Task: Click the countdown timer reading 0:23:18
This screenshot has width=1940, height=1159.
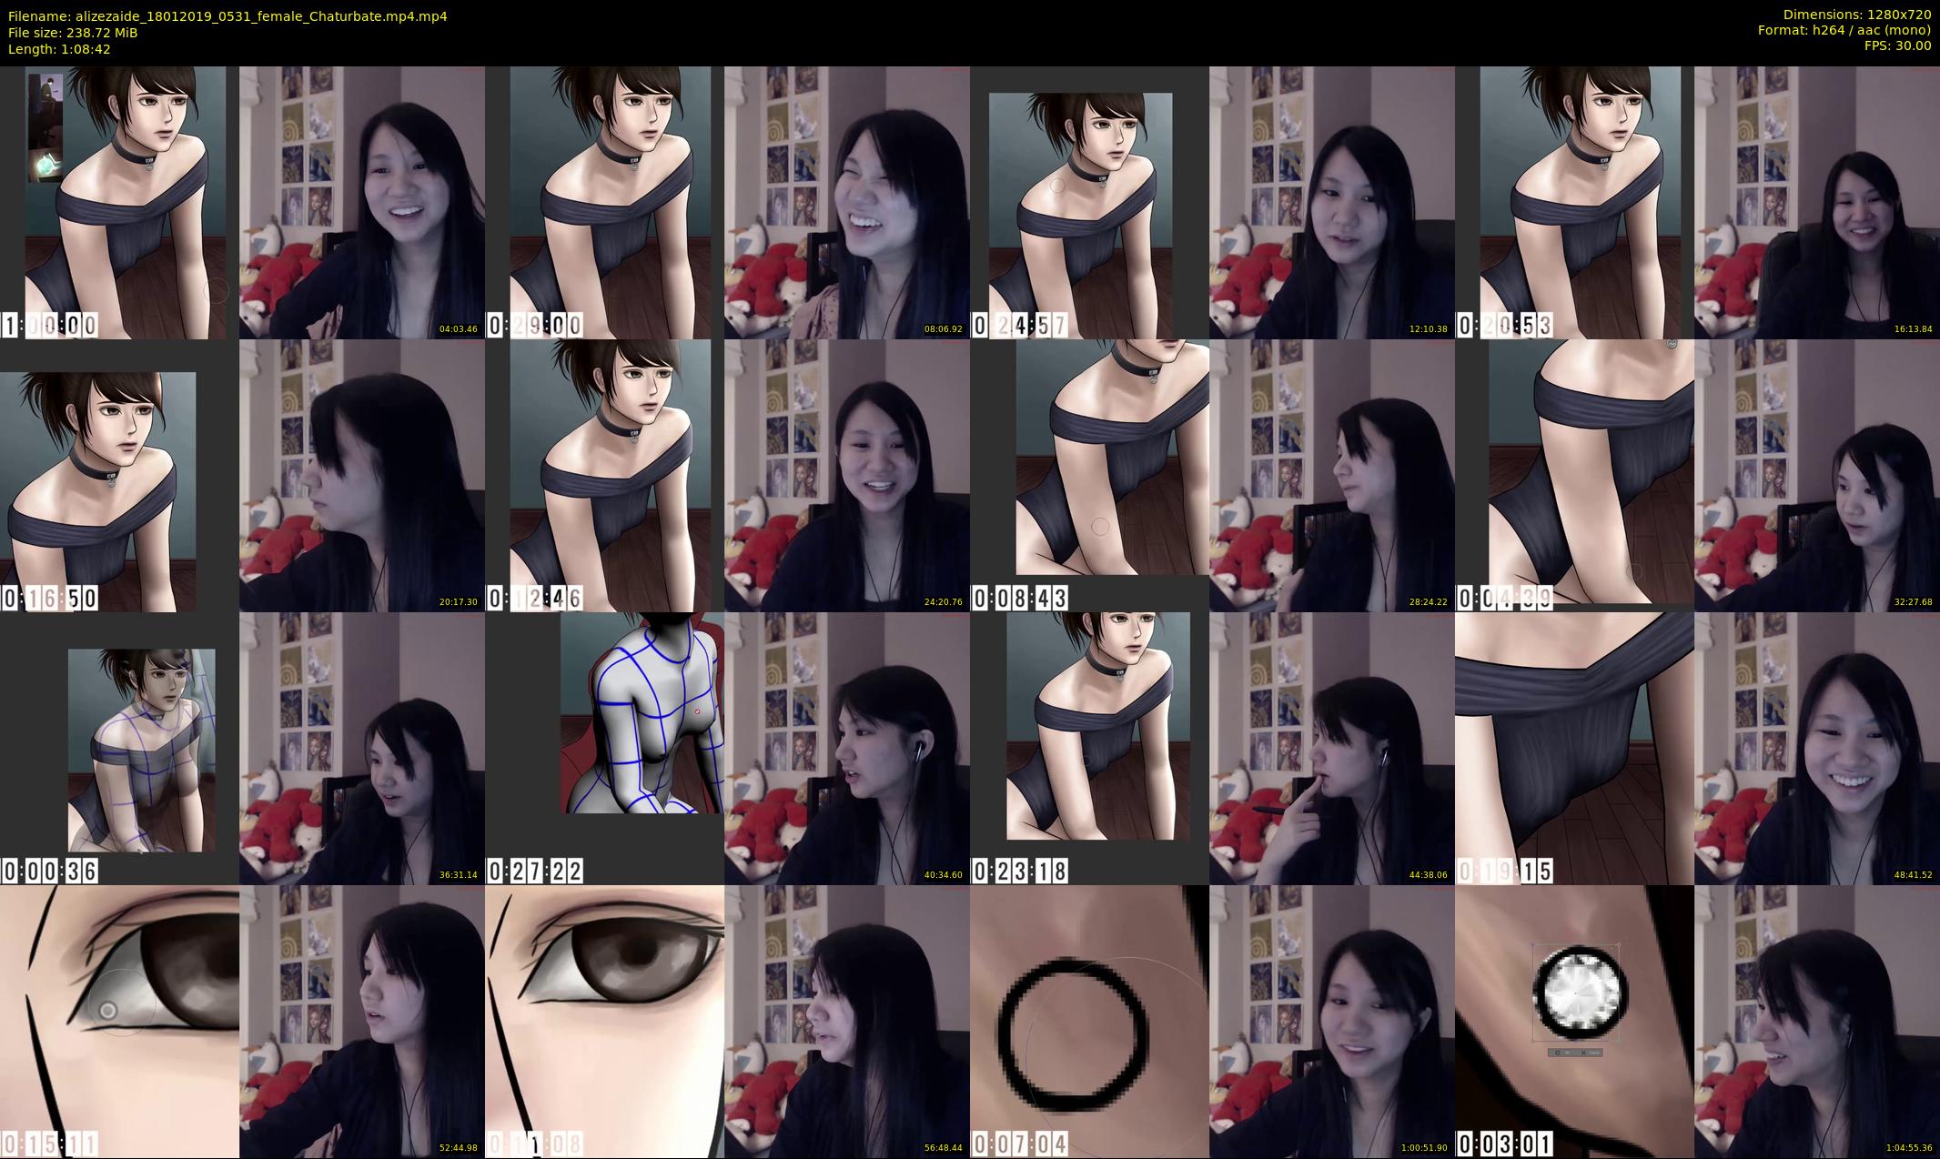Action: 1019,871
